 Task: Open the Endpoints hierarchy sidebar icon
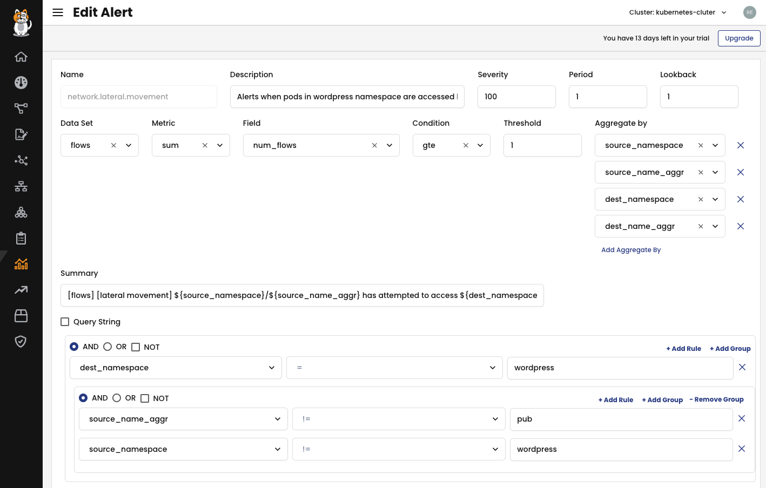(21, 186)
